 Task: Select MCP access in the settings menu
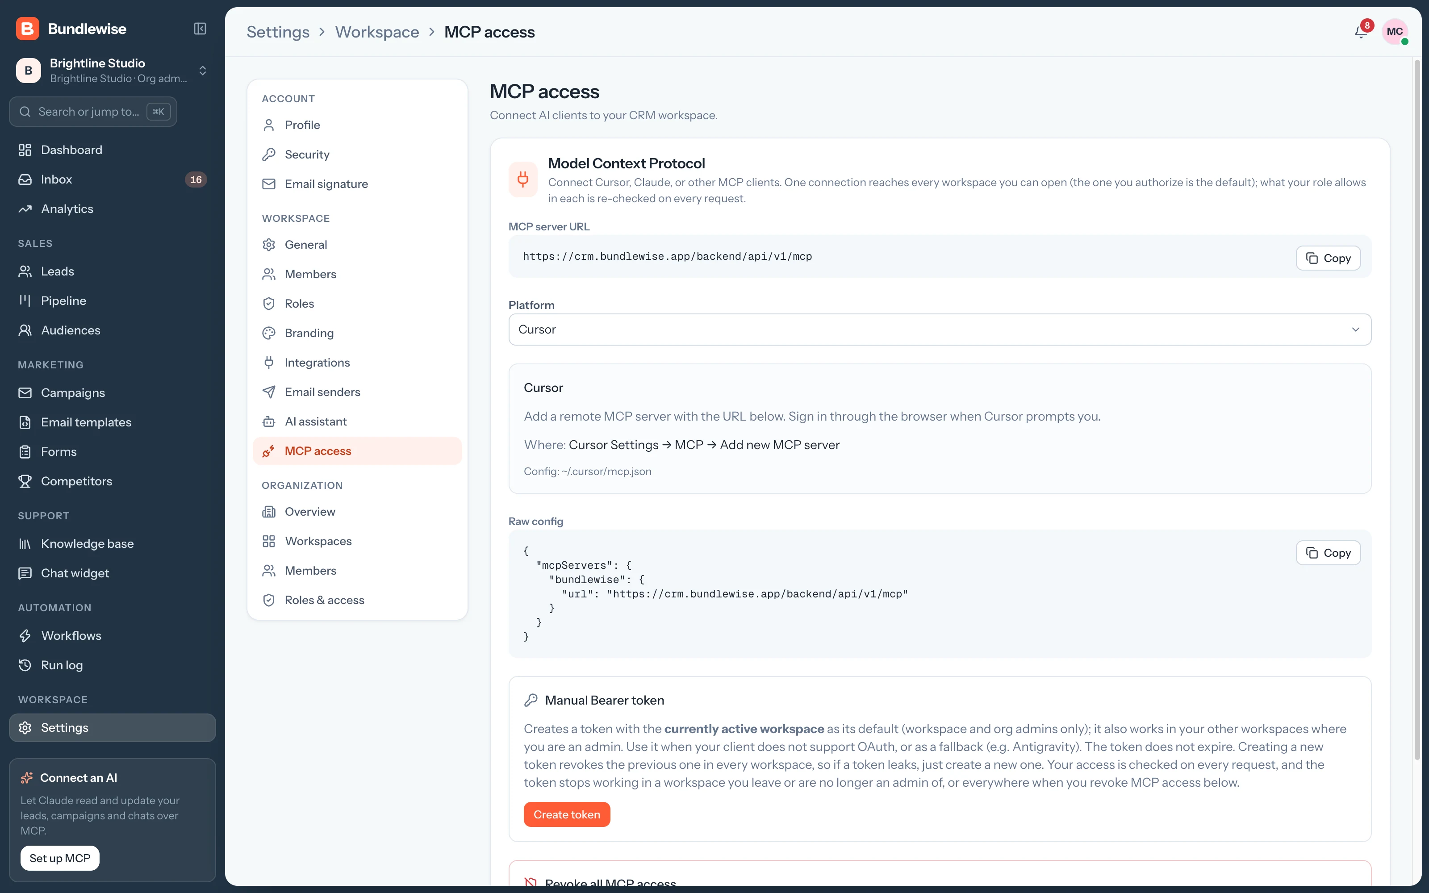tap(357, 451)
